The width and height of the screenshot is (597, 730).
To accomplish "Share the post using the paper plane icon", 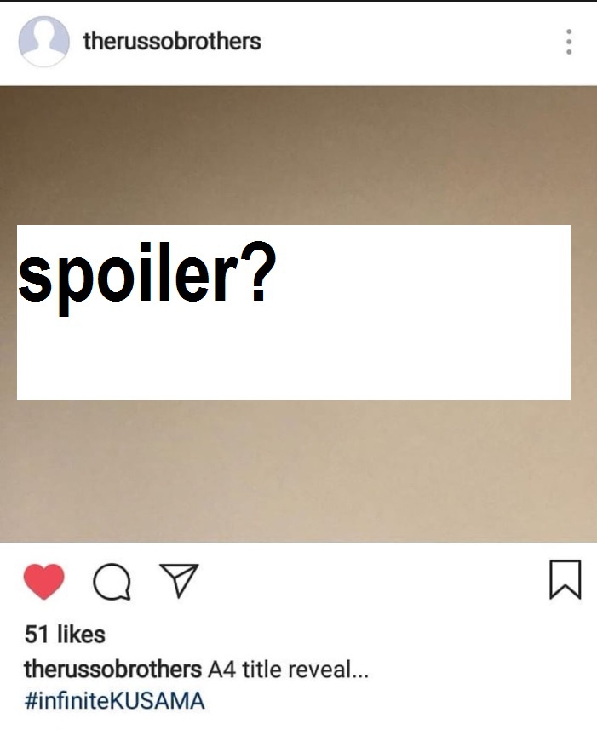I will [x=179, y=581].
